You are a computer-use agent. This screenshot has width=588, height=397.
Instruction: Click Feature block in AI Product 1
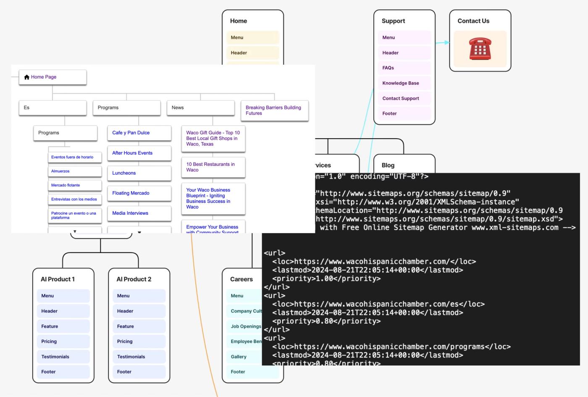click(x=63, y=326)
